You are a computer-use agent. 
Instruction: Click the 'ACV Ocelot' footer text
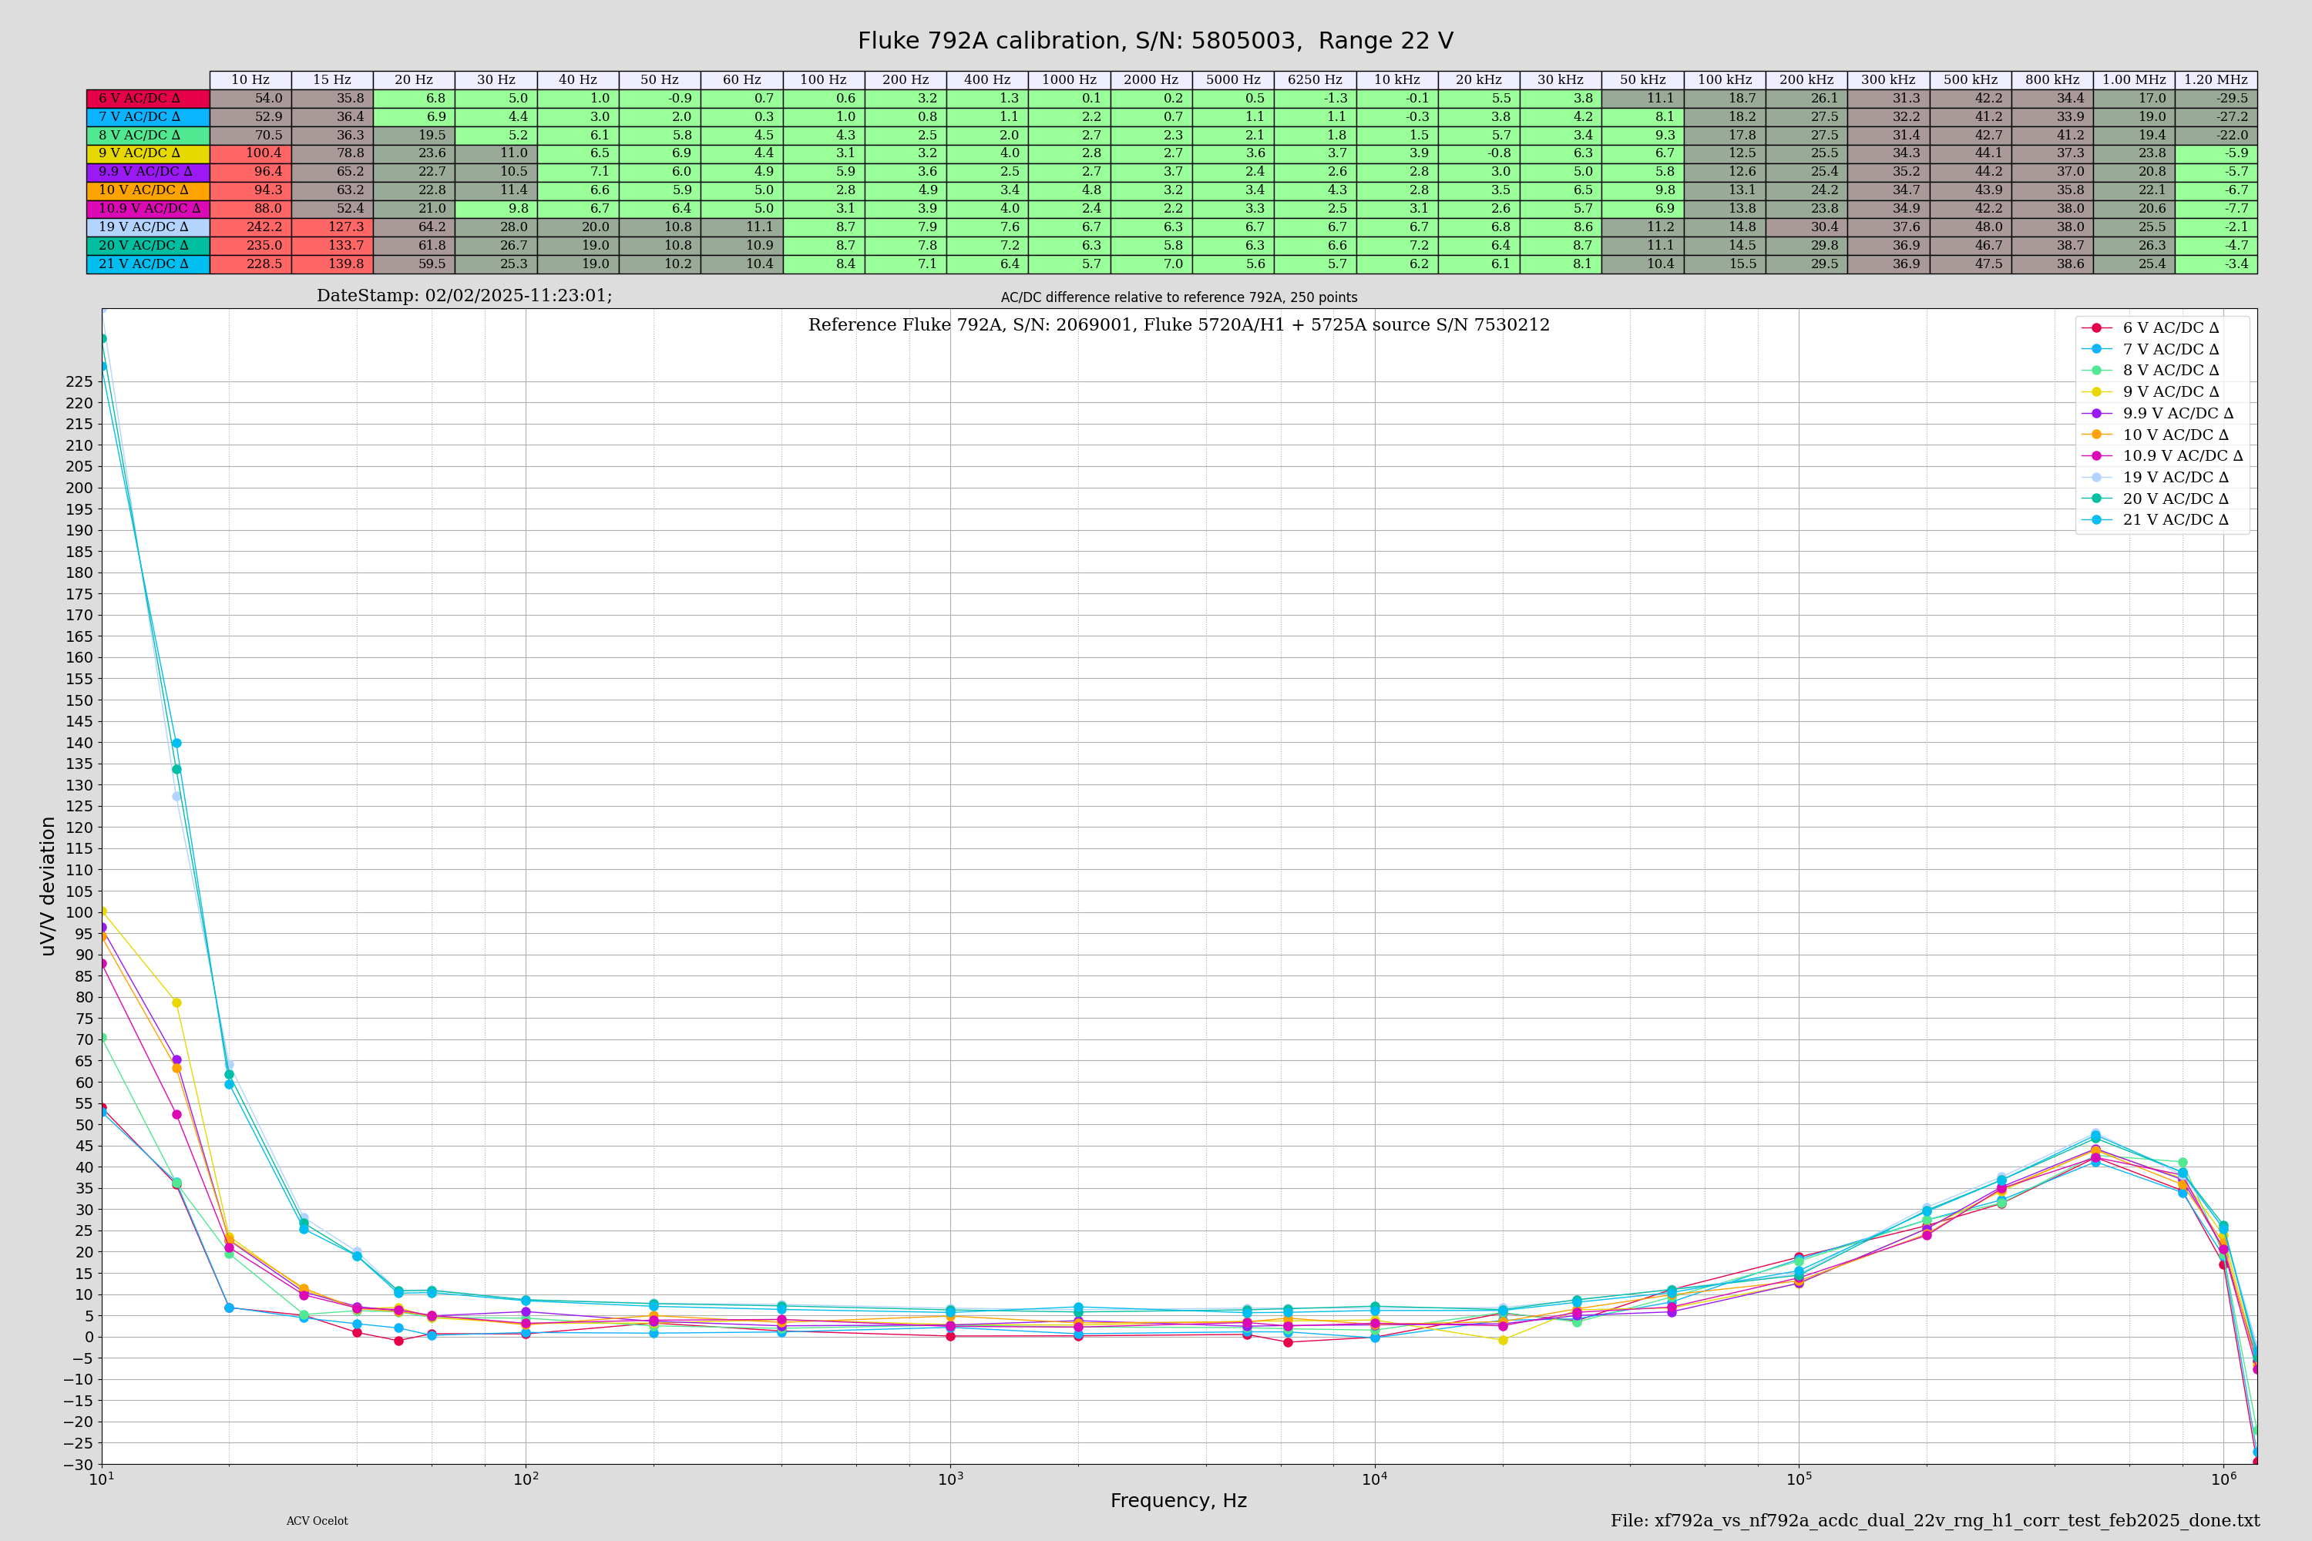(317, 1521)
